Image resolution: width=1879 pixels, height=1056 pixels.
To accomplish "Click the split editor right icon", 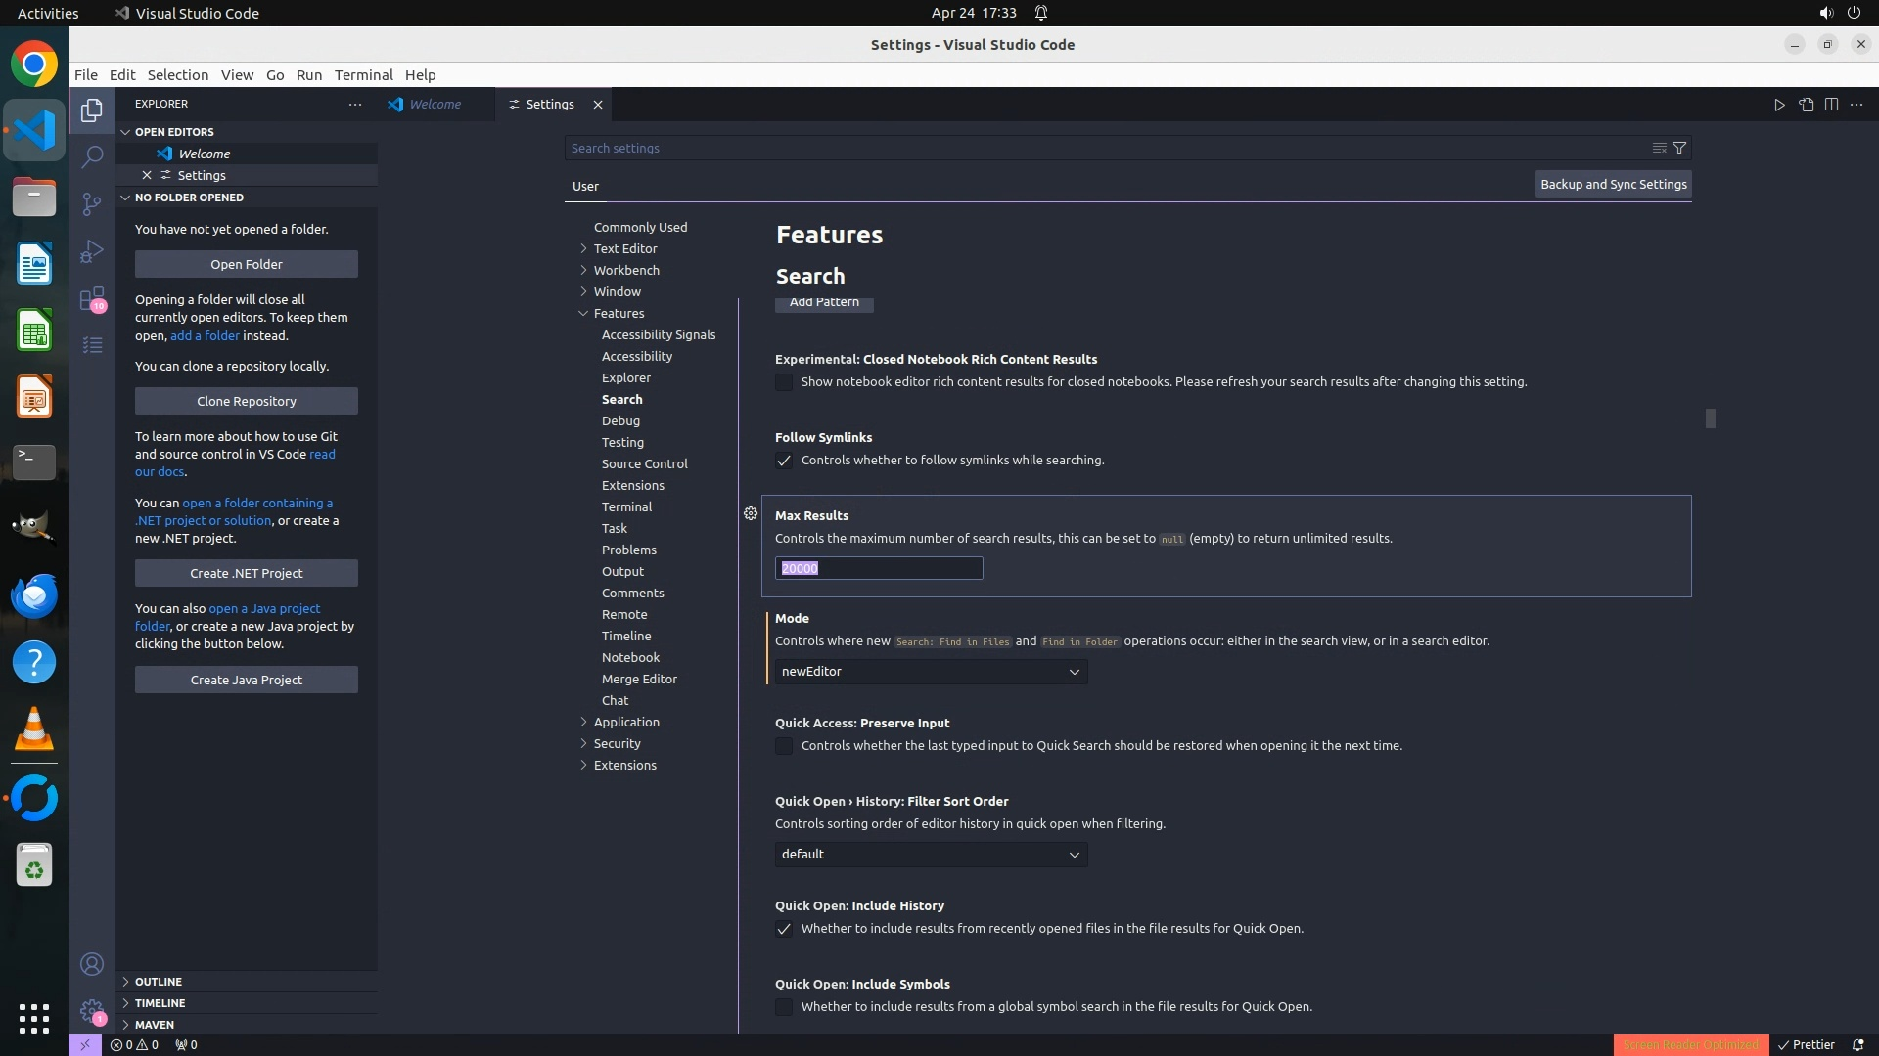I will coord(1831,105).
